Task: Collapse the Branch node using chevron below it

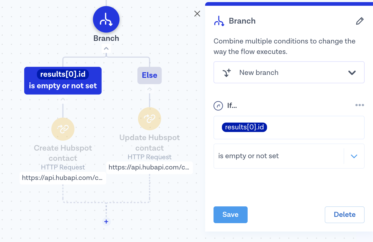Action: click(x=106, y=48)
